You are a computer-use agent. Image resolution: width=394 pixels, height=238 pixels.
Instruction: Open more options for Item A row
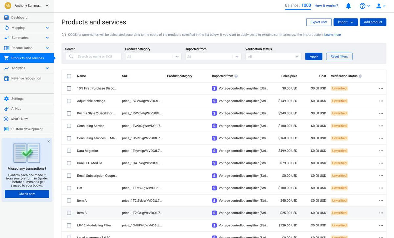pyautogui.click(x=381, y=201)
